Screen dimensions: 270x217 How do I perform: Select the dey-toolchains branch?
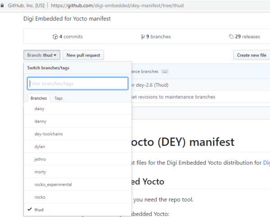(78, 134)
